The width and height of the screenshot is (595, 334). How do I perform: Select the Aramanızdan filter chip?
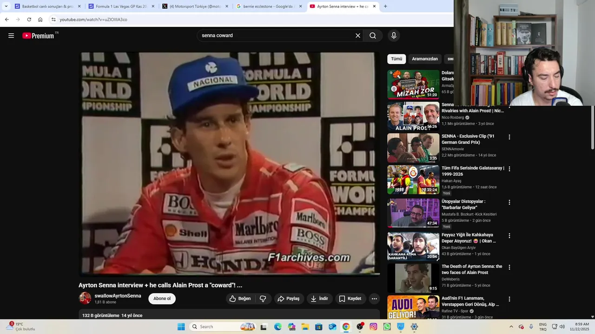[425, 59]
